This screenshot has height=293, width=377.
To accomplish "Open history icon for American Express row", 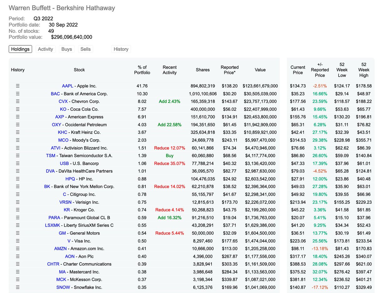I will pyautogui.click(x=18, y=117).
